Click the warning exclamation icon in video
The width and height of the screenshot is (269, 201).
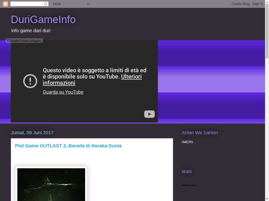tap(30, 81)
